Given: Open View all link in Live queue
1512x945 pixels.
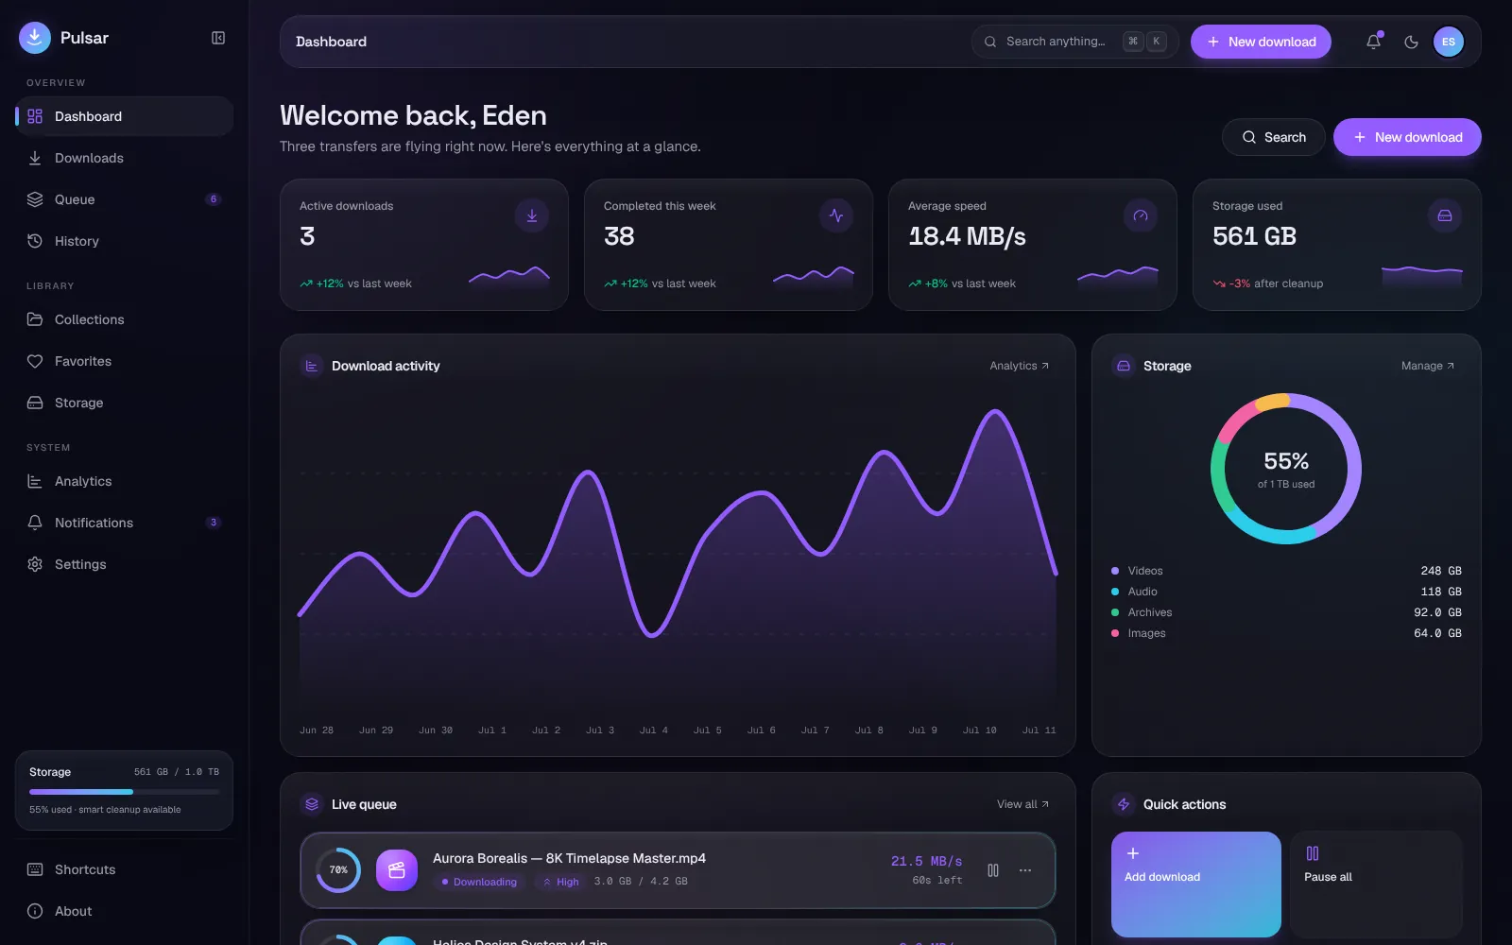Looking at the screenshot, I should pos(1023,804).
